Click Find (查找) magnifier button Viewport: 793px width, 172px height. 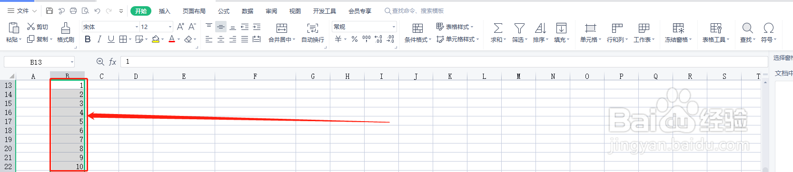click(747, 32)
